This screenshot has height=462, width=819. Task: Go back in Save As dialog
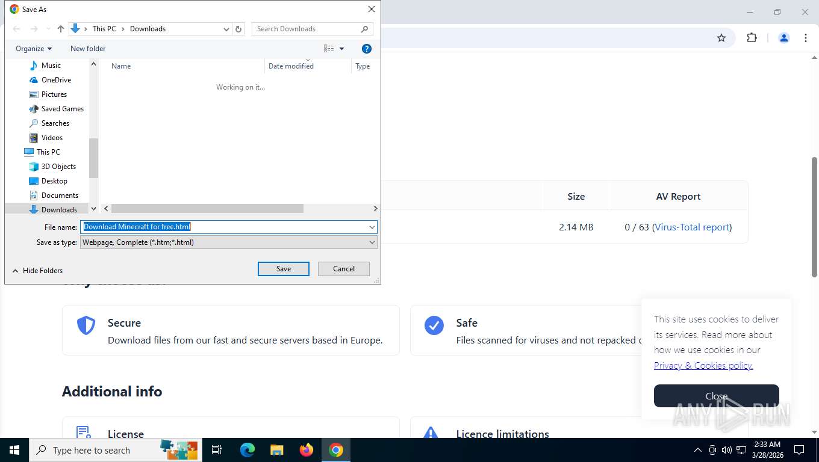(x=16, y=29)
